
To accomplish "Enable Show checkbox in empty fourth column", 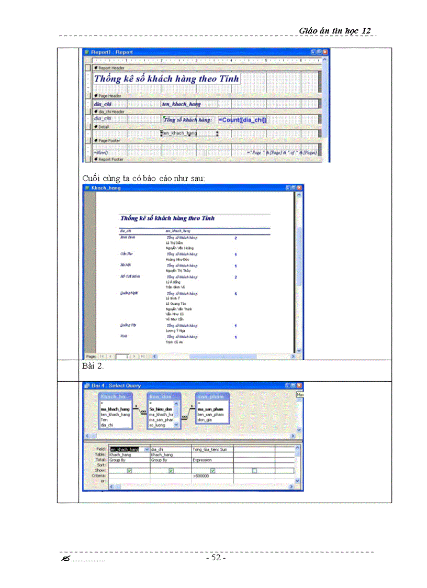I will [x=254, y=471].
